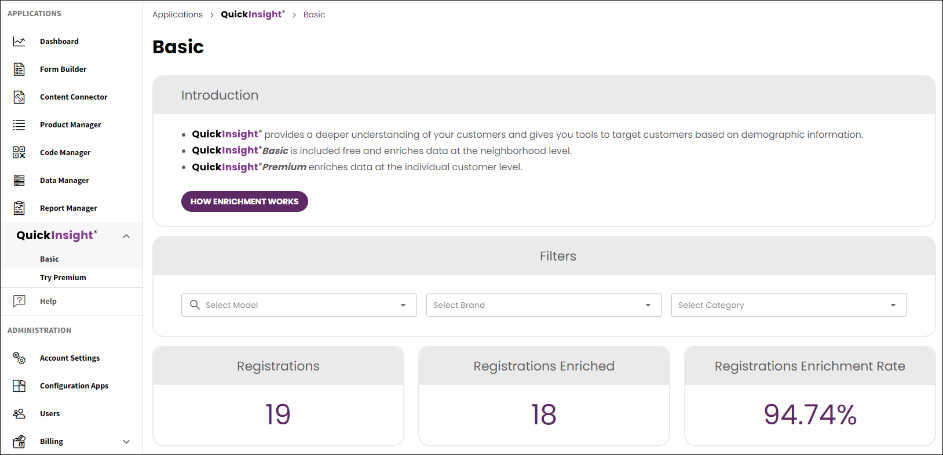Click the ADMINISTRATION section label

[39, 331]
